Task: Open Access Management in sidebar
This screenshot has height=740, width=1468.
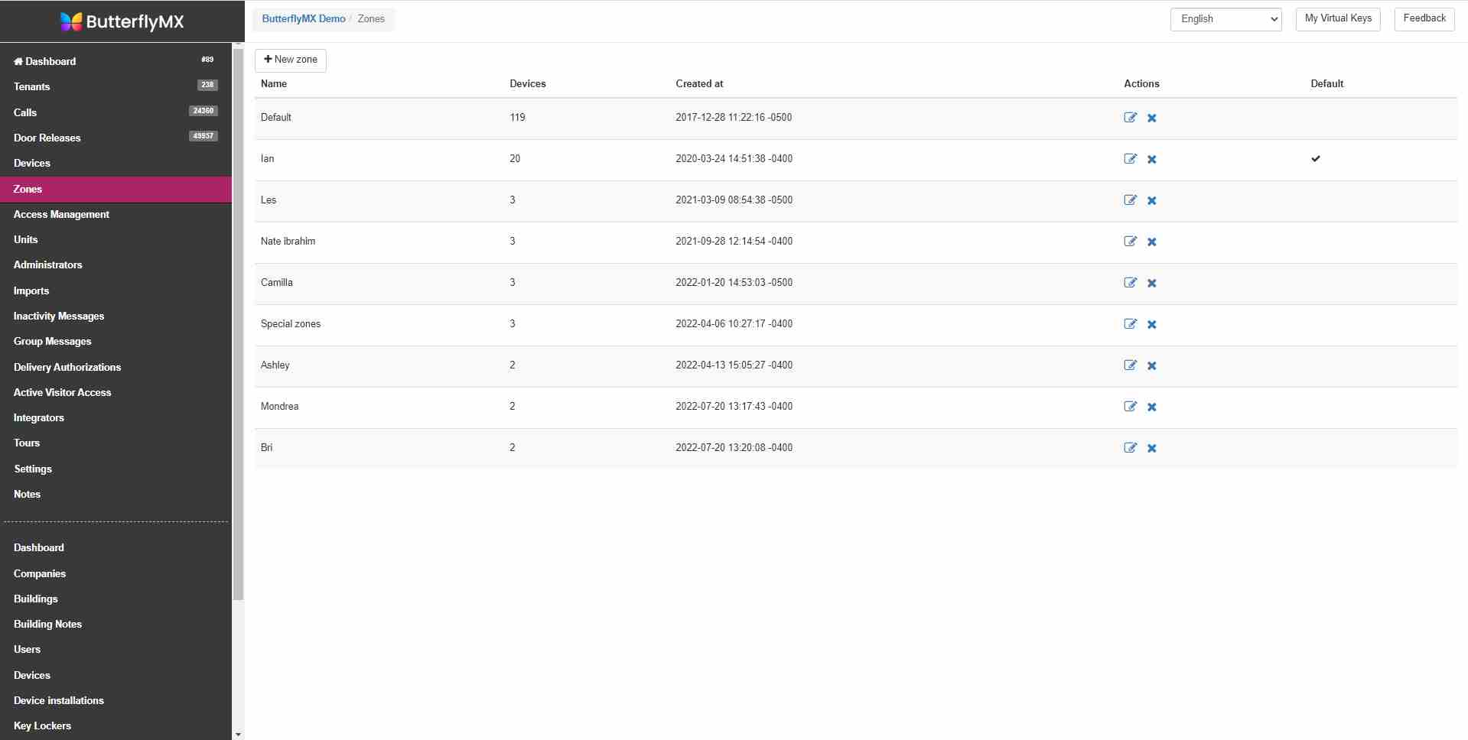Action: [x=61, y=215]
